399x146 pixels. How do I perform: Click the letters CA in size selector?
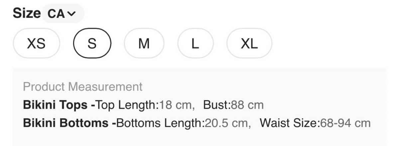coord(57,14)
